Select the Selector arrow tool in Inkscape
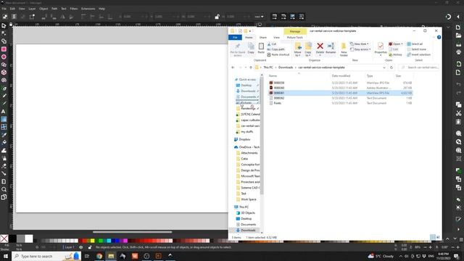464x261 pixels. pyautogui.click(x=4, y=26)
